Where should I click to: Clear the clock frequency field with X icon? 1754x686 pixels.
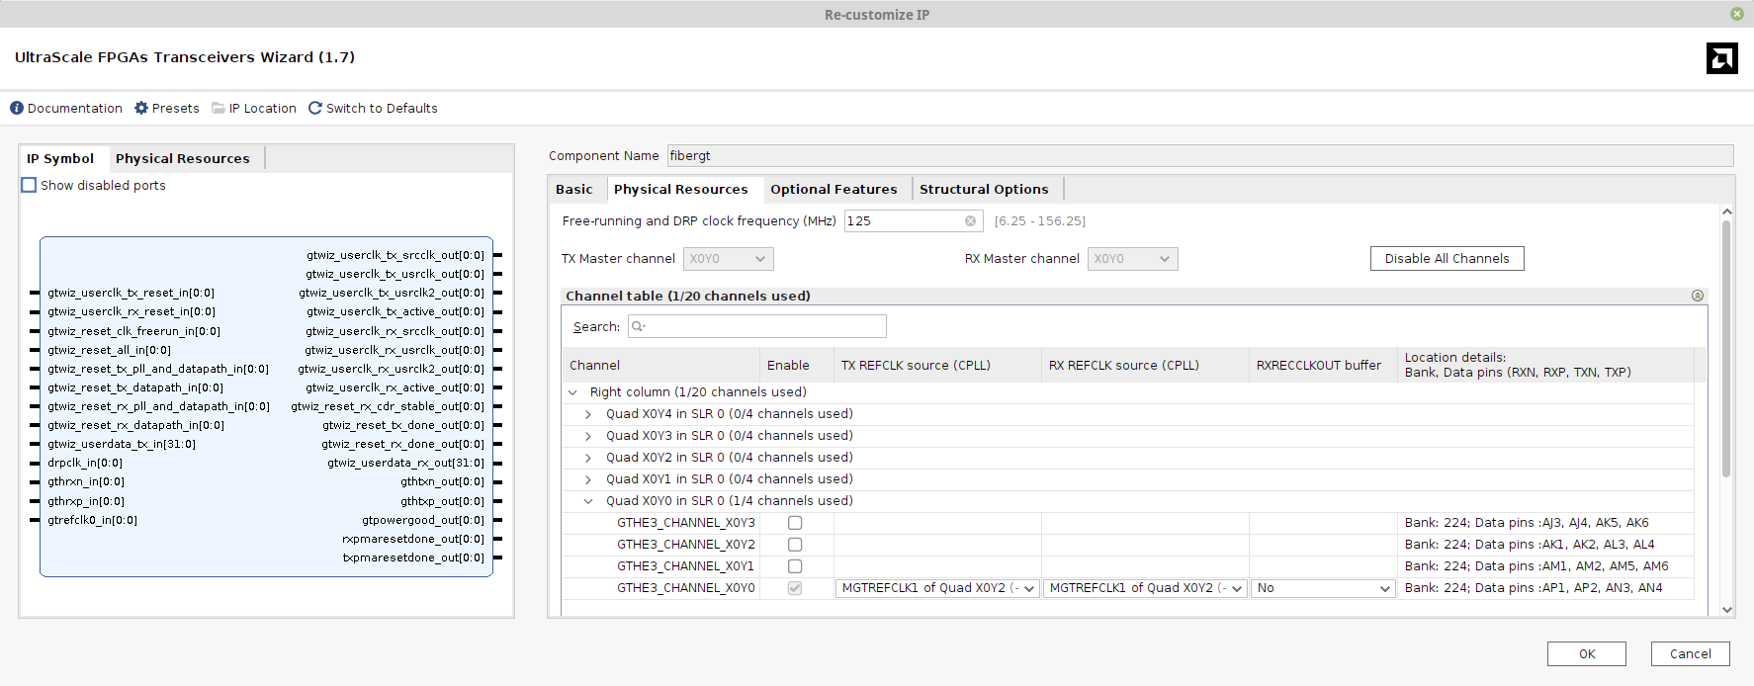(970, 221)
